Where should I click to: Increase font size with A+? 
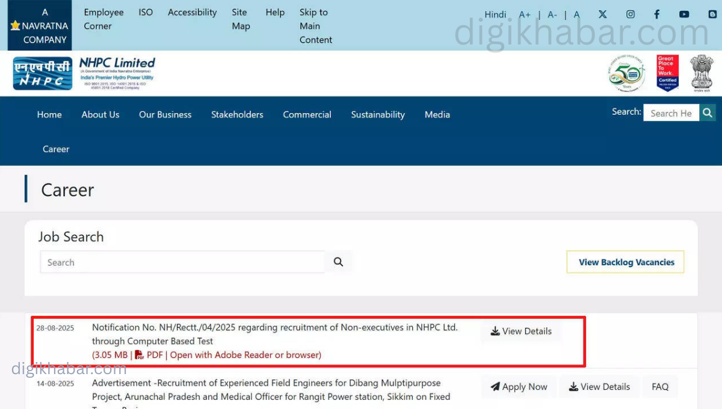coord(525,15)
